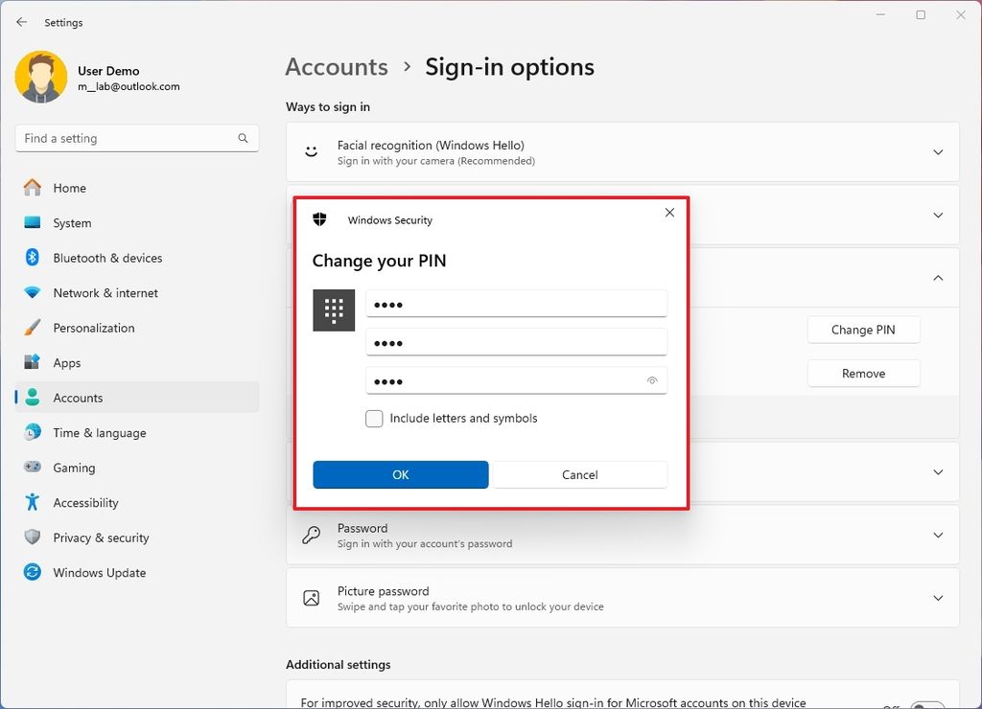Click the Find a setting search box
The image size is (982, 709).
coord(136,138)
